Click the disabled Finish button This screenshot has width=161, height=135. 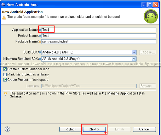(x=119, y=129)
